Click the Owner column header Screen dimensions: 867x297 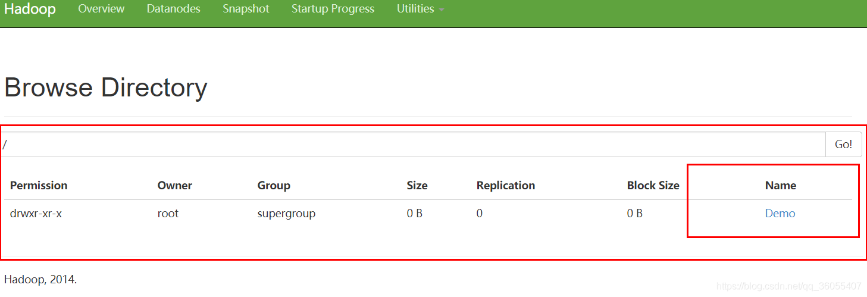click(175, 186)
